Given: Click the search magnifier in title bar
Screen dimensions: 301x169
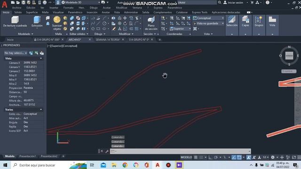Looking at the screenshot, I should 220,2.
